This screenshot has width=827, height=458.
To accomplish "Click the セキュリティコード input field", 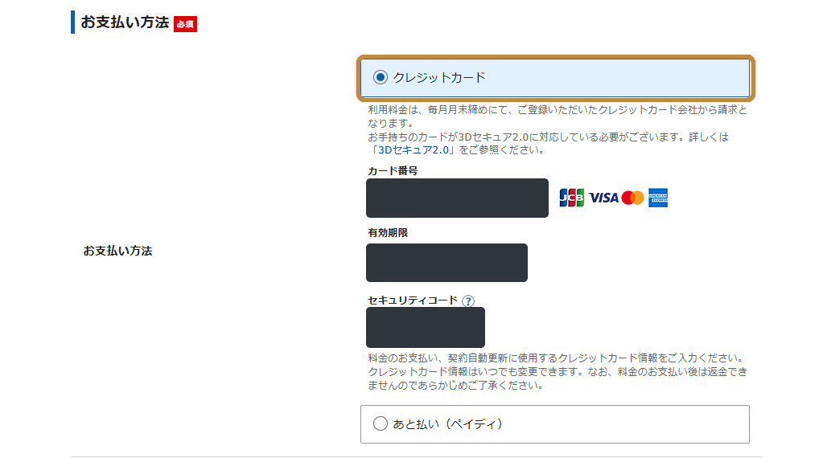I will (426, 327).
